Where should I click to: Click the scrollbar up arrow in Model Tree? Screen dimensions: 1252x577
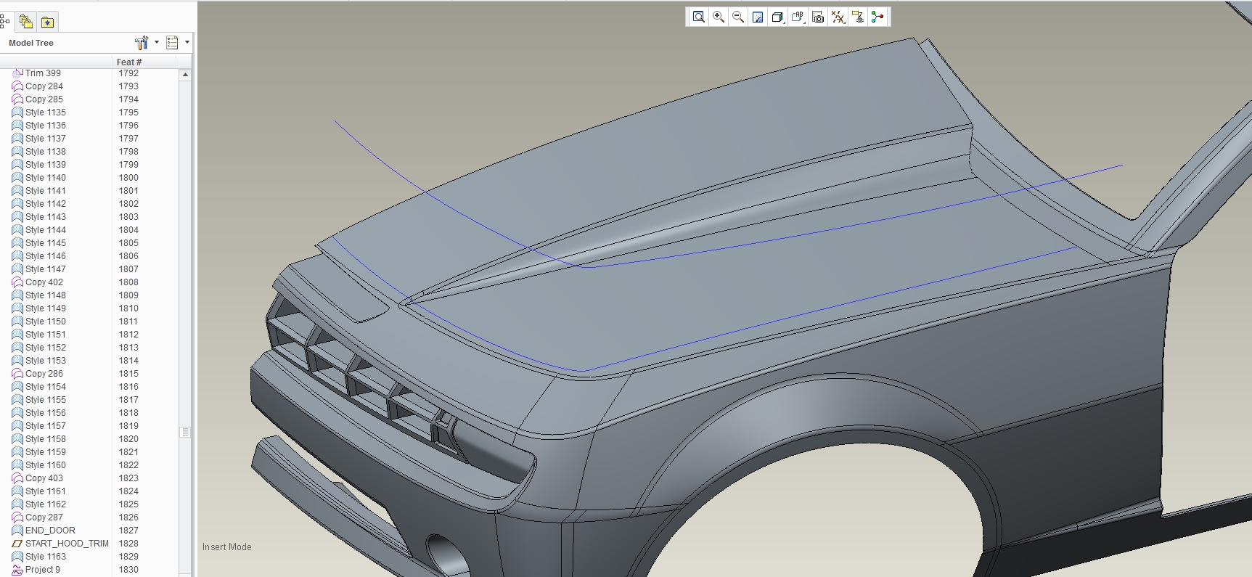(185, 75)
